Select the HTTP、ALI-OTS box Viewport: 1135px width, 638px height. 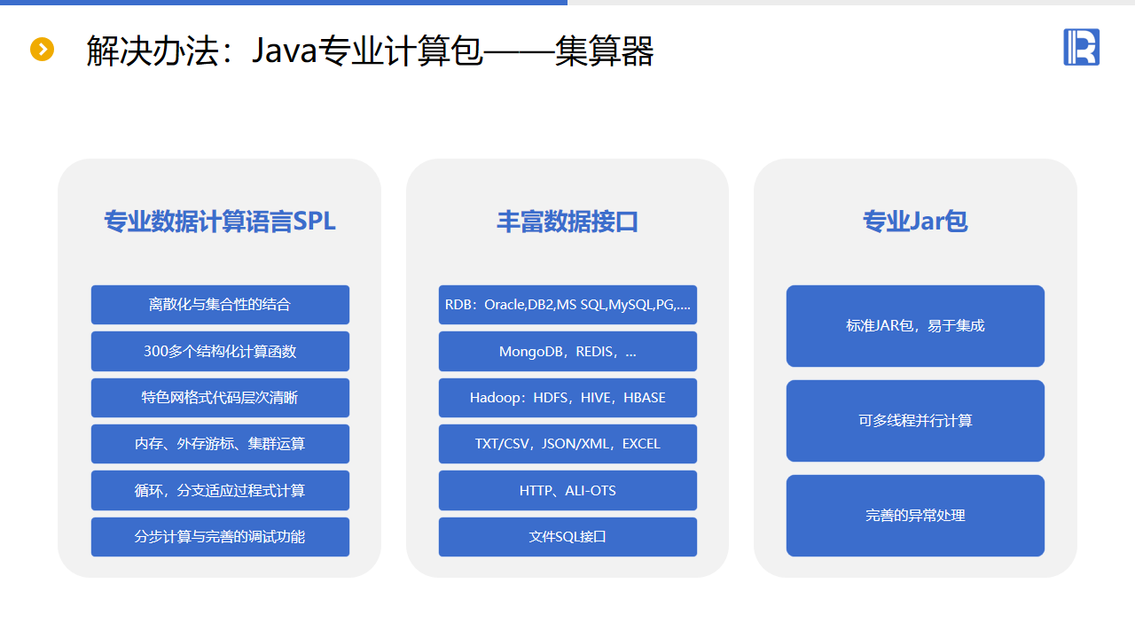[567, 491]
